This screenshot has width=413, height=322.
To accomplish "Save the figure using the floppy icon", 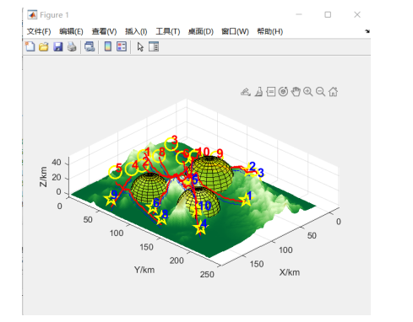I will [x=58, y=46].
